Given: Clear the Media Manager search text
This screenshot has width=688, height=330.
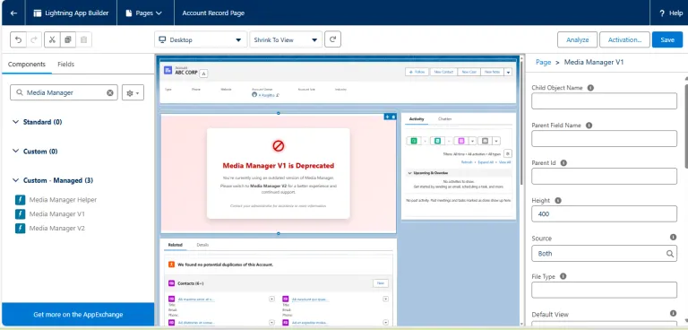Looking at the screenshot, I should tap(110, 92).
